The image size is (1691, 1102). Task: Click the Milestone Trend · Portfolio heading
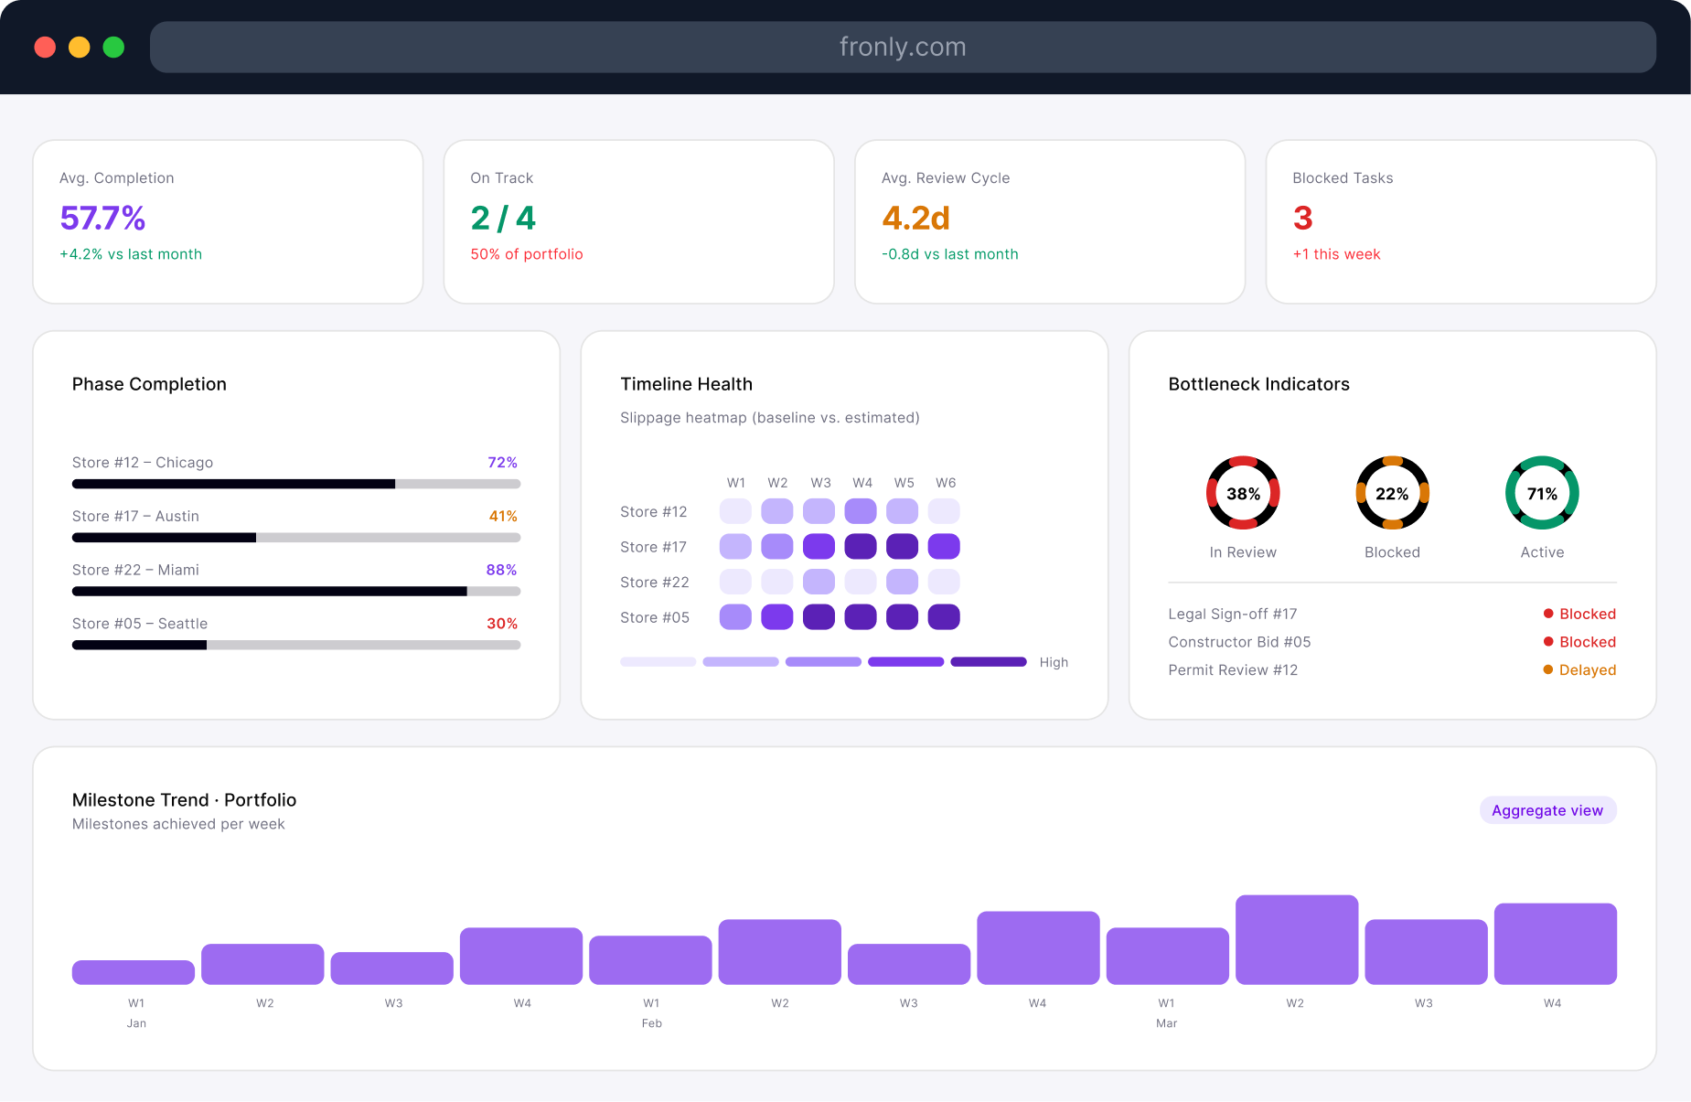point(184,800)
